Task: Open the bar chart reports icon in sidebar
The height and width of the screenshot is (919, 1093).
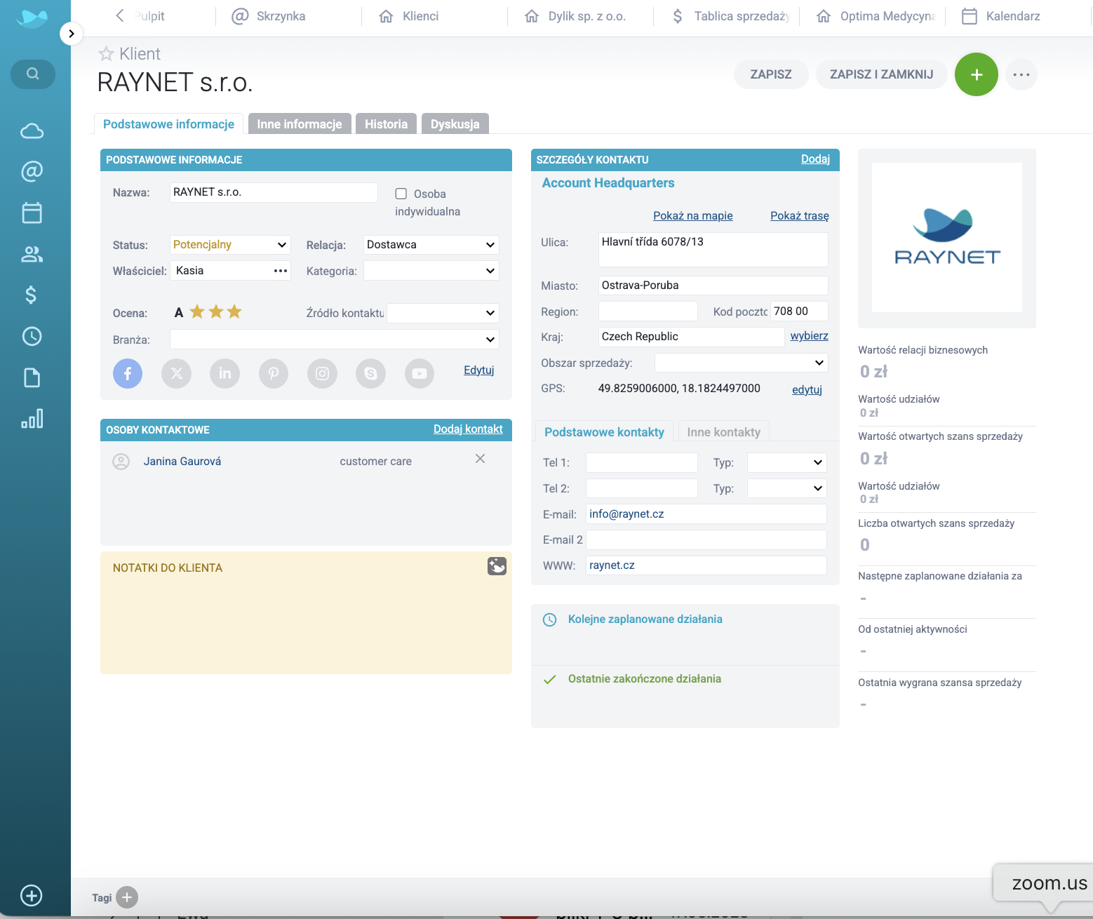Action: click(32, 419)
